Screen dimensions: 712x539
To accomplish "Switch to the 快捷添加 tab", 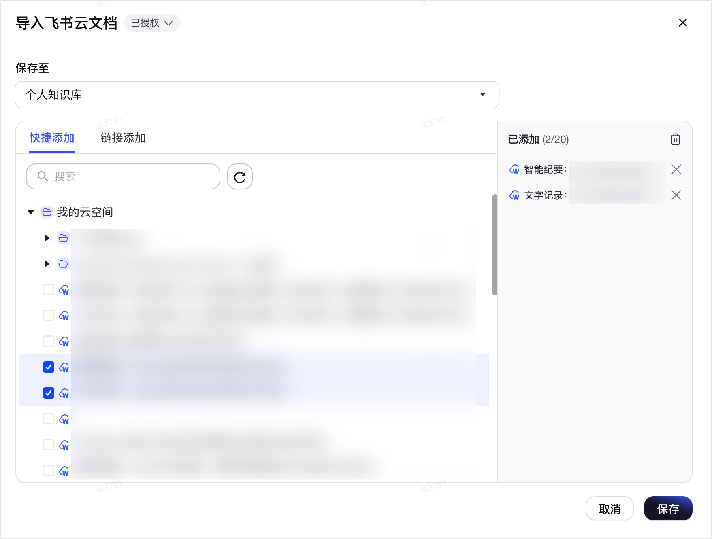I will (52, 138).
